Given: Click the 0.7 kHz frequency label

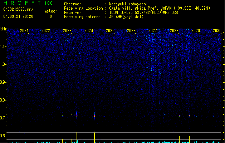Looking at the screenshot, I should (3, 118).
